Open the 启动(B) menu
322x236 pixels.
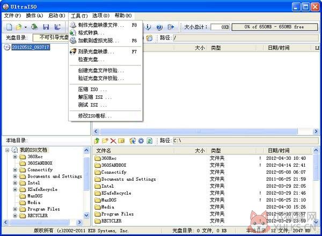[57, 16]
